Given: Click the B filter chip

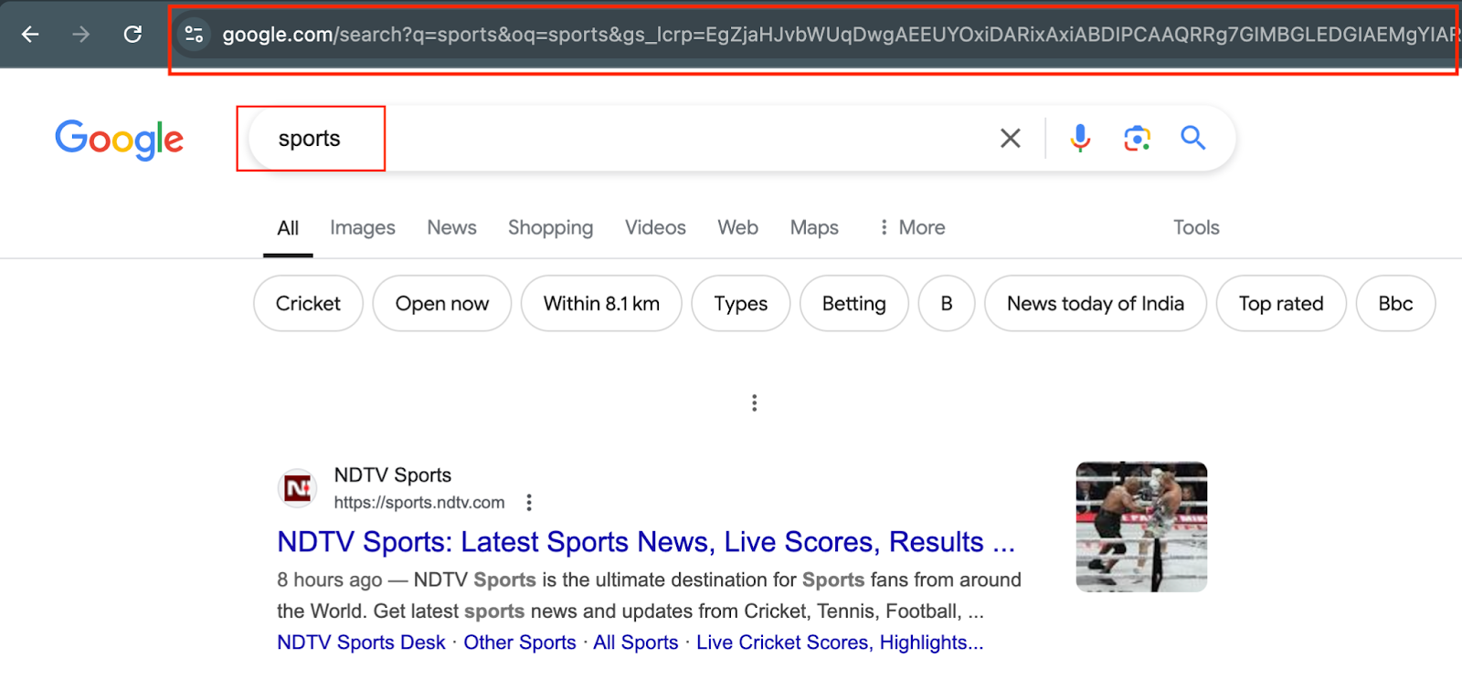Looking at the screenshot, I should pos(947,304).
